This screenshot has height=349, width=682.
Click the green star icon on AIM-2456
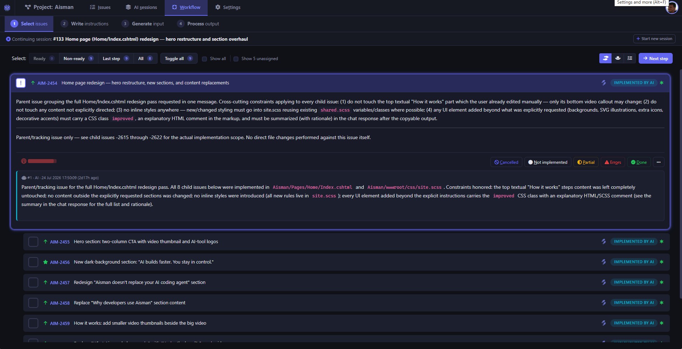[x=45, y=262]
